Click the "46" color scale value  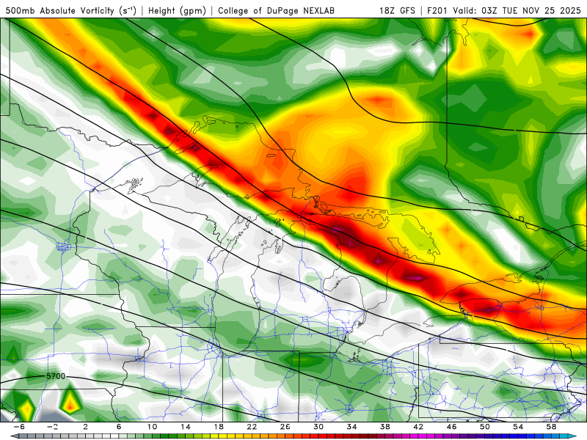(x=451, y=427)
